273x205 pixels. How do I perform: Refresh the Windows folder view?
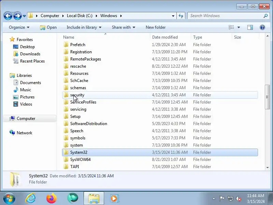pos(181,16)
